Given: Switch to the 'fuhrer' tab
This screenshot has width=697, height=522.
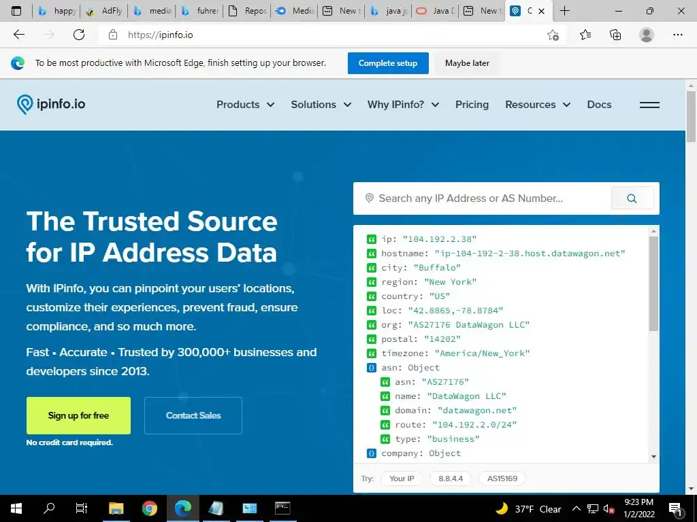Looking at the screenshot, I should click(199, 11).
